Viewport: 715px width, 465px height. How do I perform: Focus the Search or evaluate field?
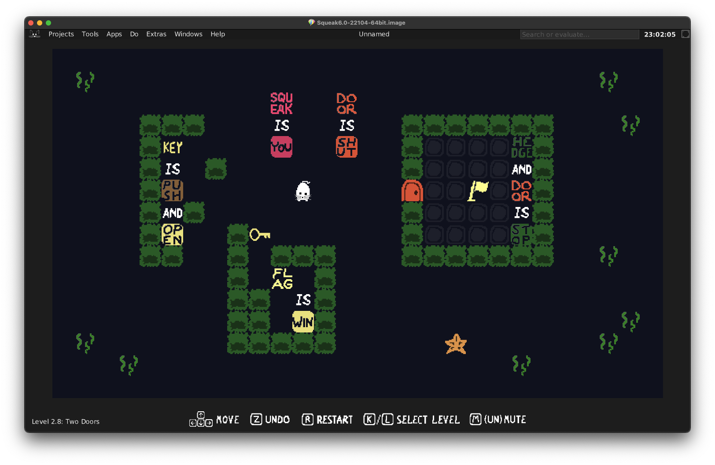579,34
